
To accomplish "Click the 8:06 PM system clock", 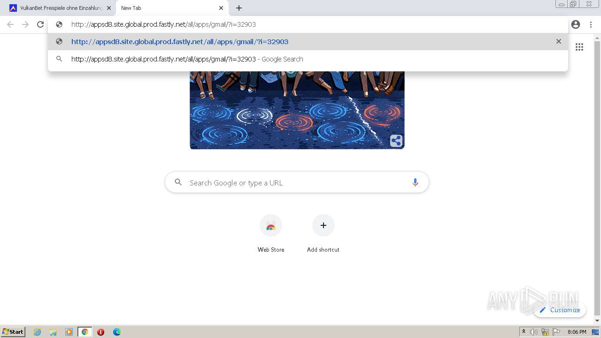I will point(577,332).
